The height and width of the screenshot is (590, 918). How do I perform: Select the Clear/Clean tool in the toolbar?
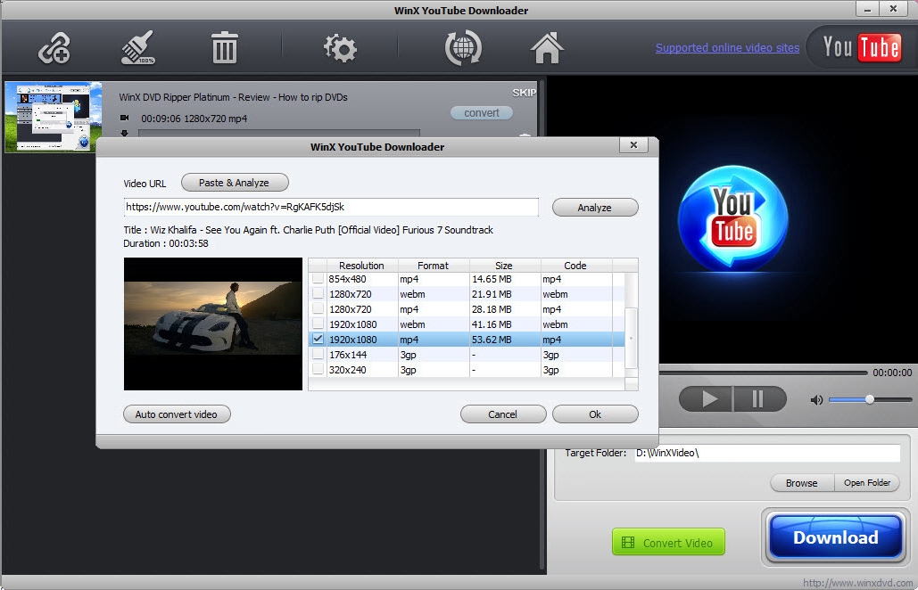click(138, 49)
